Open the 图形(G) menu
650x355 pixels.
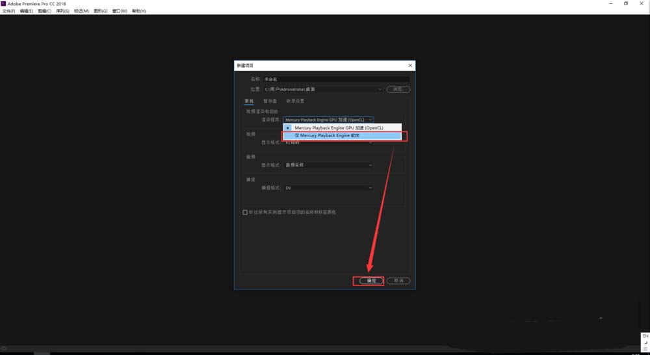(x=100, y=11)
